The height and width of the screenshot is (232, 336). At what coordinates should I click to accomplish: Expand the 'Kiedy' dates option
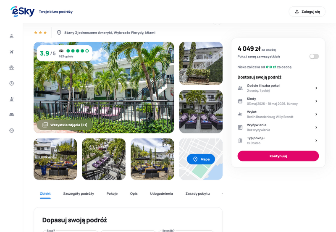pyautogui.click(x=278, y=101)
